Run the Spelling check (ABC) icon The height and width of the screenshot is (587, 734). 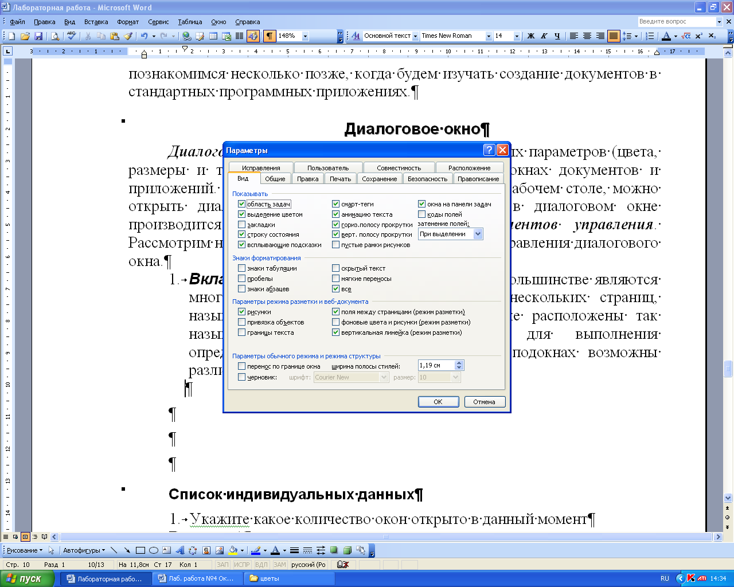(x=71, y=36)
